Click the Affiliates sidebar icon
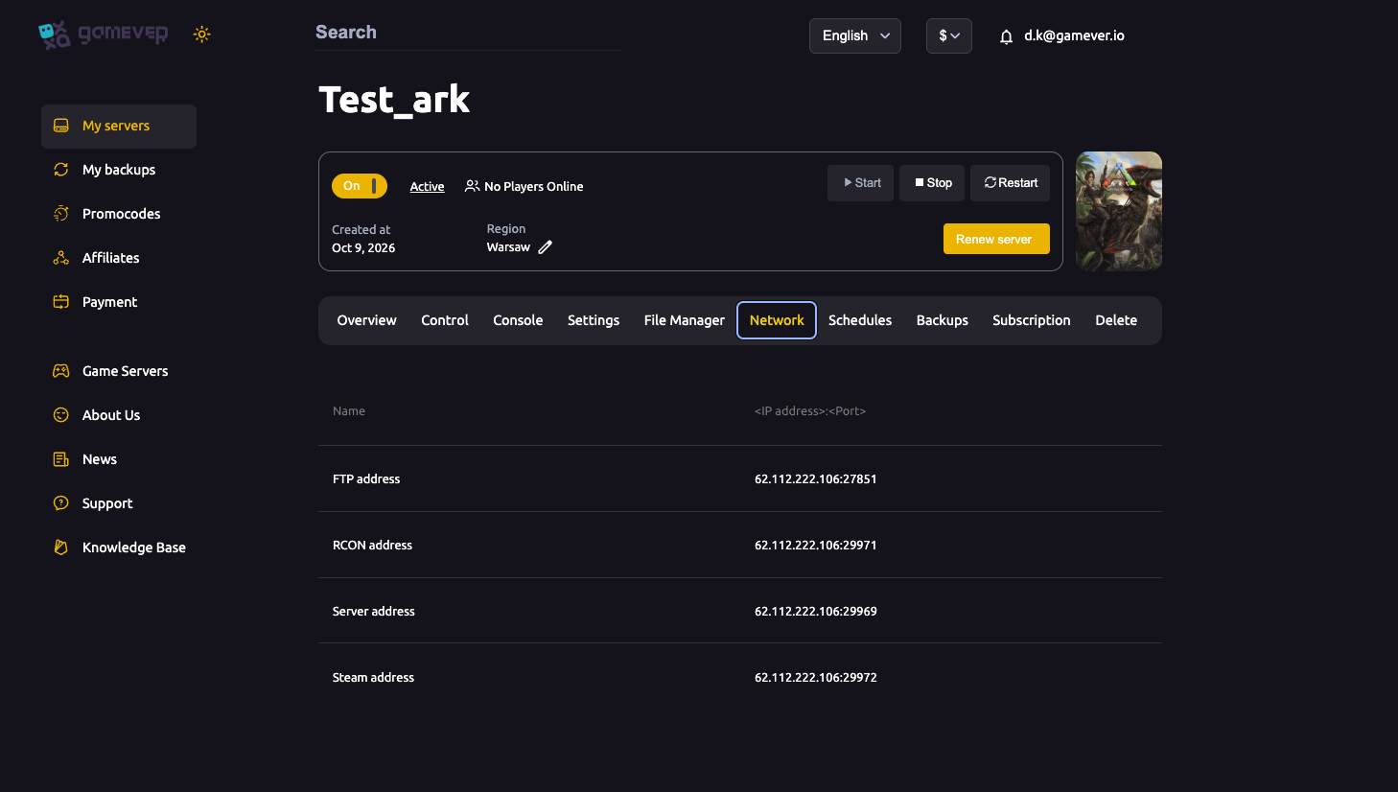Image resolution: width=1398 pixels, height=792 pixels. click(x=61, y=258)
